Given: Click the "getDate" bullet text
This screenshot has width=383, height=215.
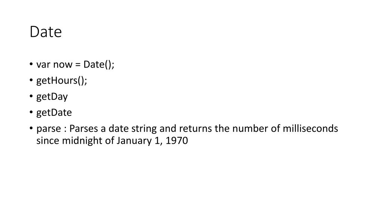Looking at the screenshot, I should pyautogui.click(x=54, y=113).
